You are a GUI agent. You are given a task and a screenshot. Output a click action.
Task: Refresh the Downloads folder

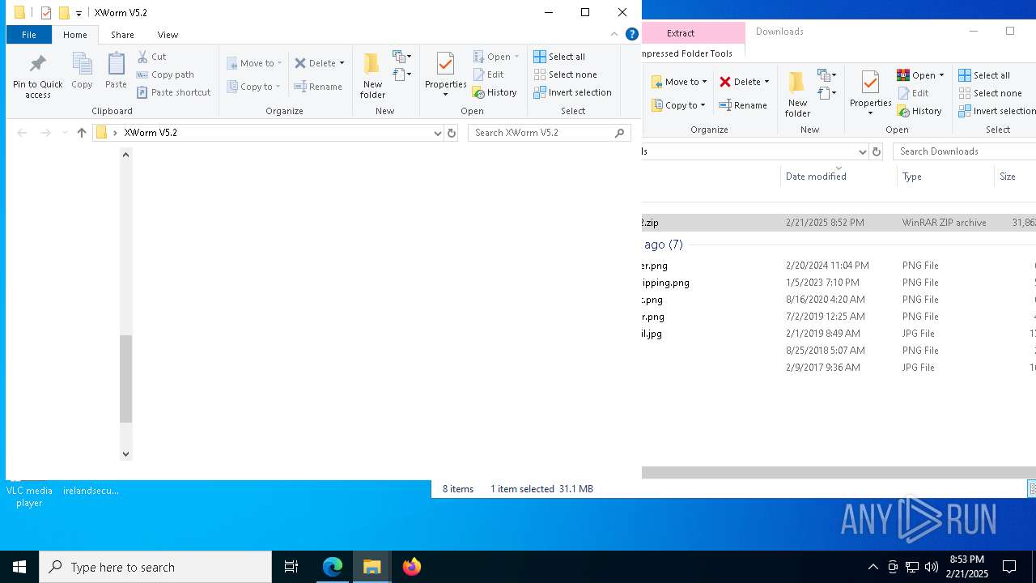point(877,151)
